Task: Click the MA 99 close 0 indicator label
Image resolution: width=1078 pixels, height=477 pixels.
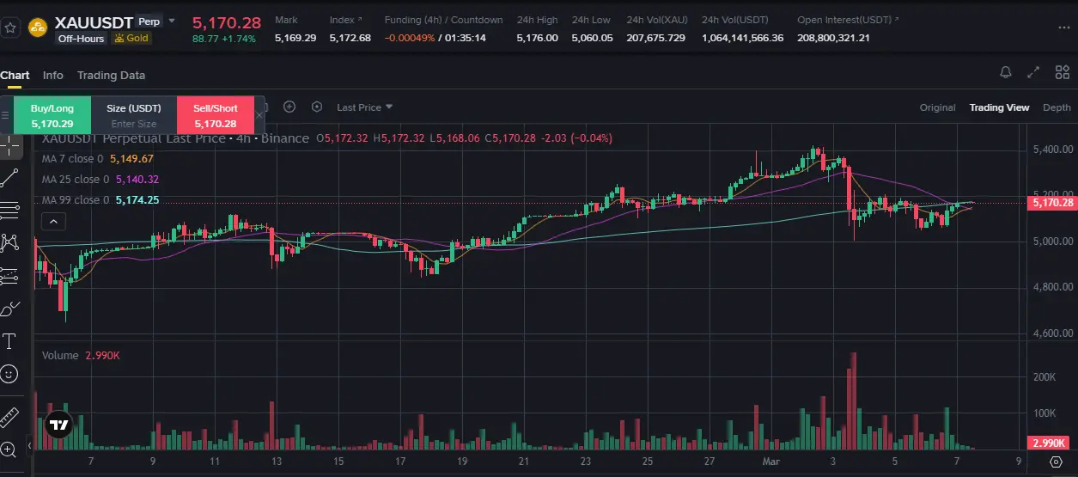Action: click(x=76, y=200)
